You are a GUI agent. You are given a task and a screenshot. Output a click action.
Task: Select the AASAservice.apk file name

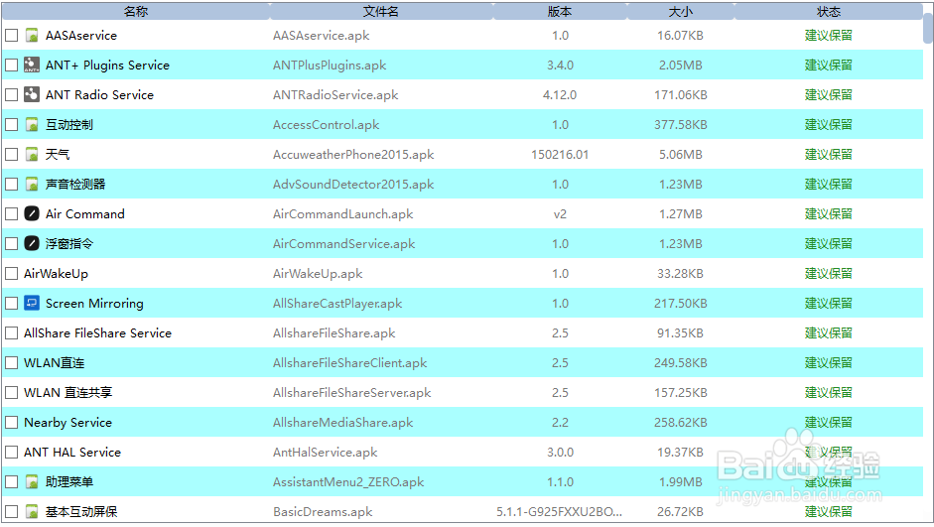[x=321, y=35]
